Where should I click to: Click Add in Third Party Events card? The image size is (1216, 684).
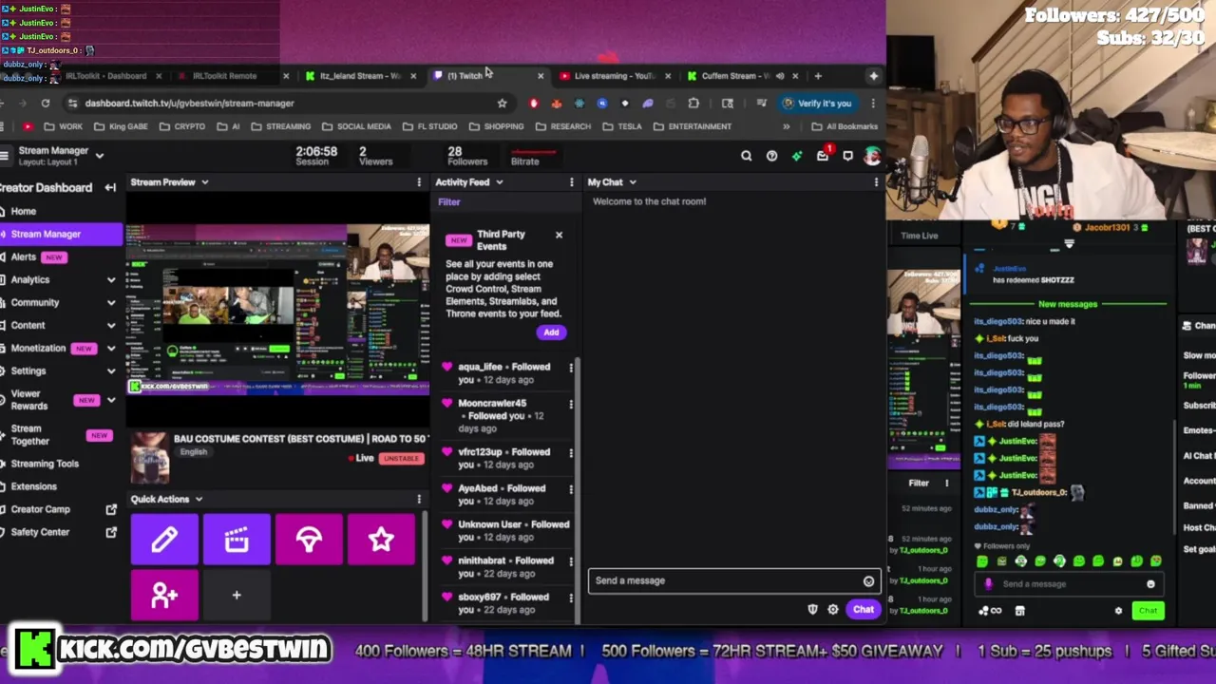click(x=551, y=332)
